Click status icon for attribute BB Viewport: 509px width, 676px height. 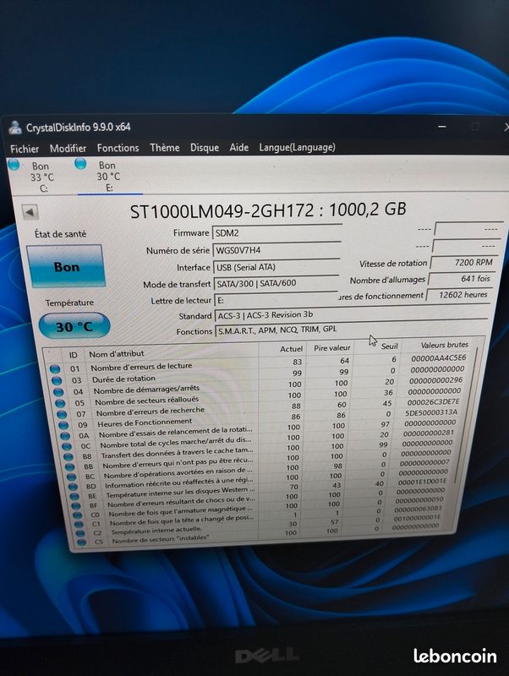pos(70,467)
